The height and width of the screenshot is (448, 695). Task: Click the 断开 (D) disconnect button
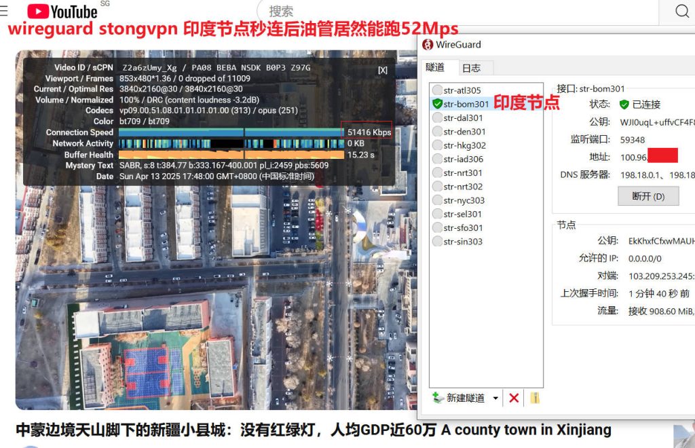pyautogui.click(x=648, y=196)
